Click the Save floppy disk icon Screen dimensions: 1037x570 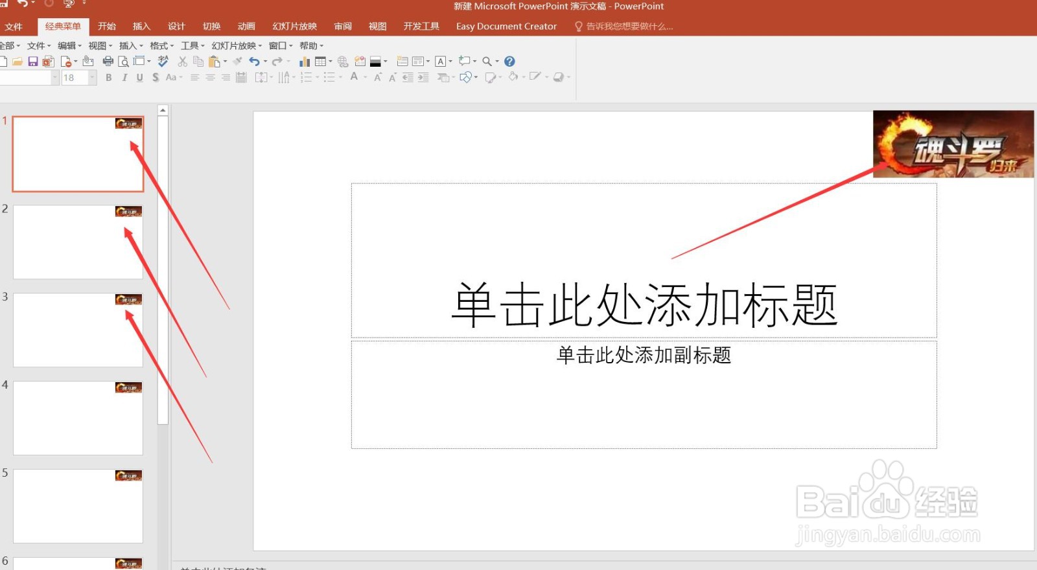pyautogui.click(x=32, y=62)
